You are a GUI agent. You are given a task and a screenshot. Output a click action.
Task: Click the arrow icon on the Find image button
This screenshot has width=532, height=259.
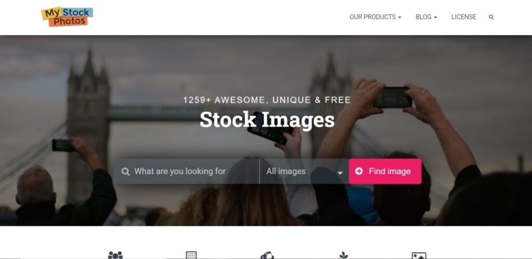click(359, 171)
